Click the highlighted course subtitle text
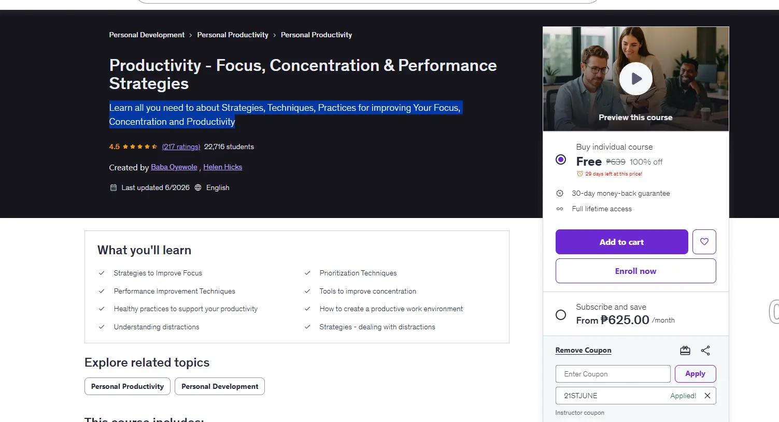The image size is (779, 422). click(x=285, y=115)
